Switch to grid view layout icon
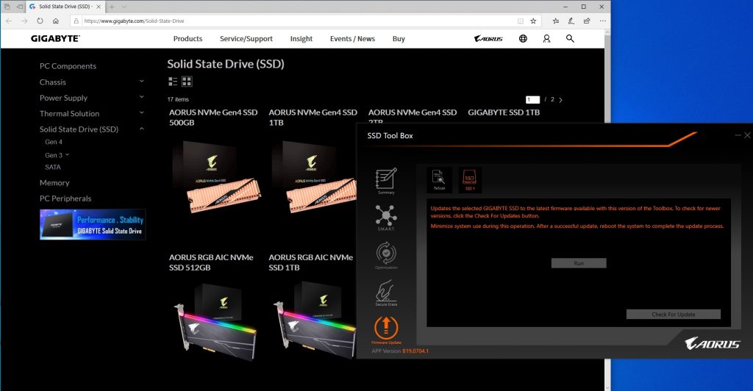The height and width of the screenshot is (391, 753). pyautogui.click(x=187, y=82)
